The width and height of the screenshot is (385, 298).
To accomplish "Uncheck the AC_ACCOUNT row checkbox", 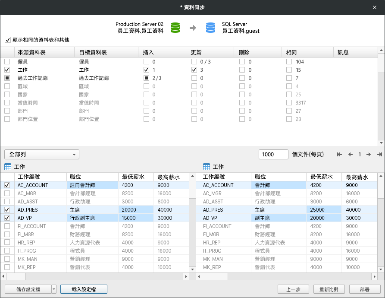I will [x=7, y=185].
